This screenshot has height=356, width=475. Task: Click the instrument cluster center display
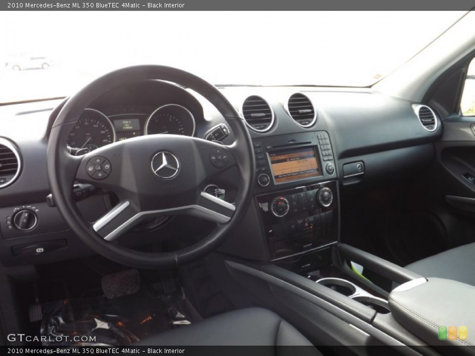(x=127, y=125)
